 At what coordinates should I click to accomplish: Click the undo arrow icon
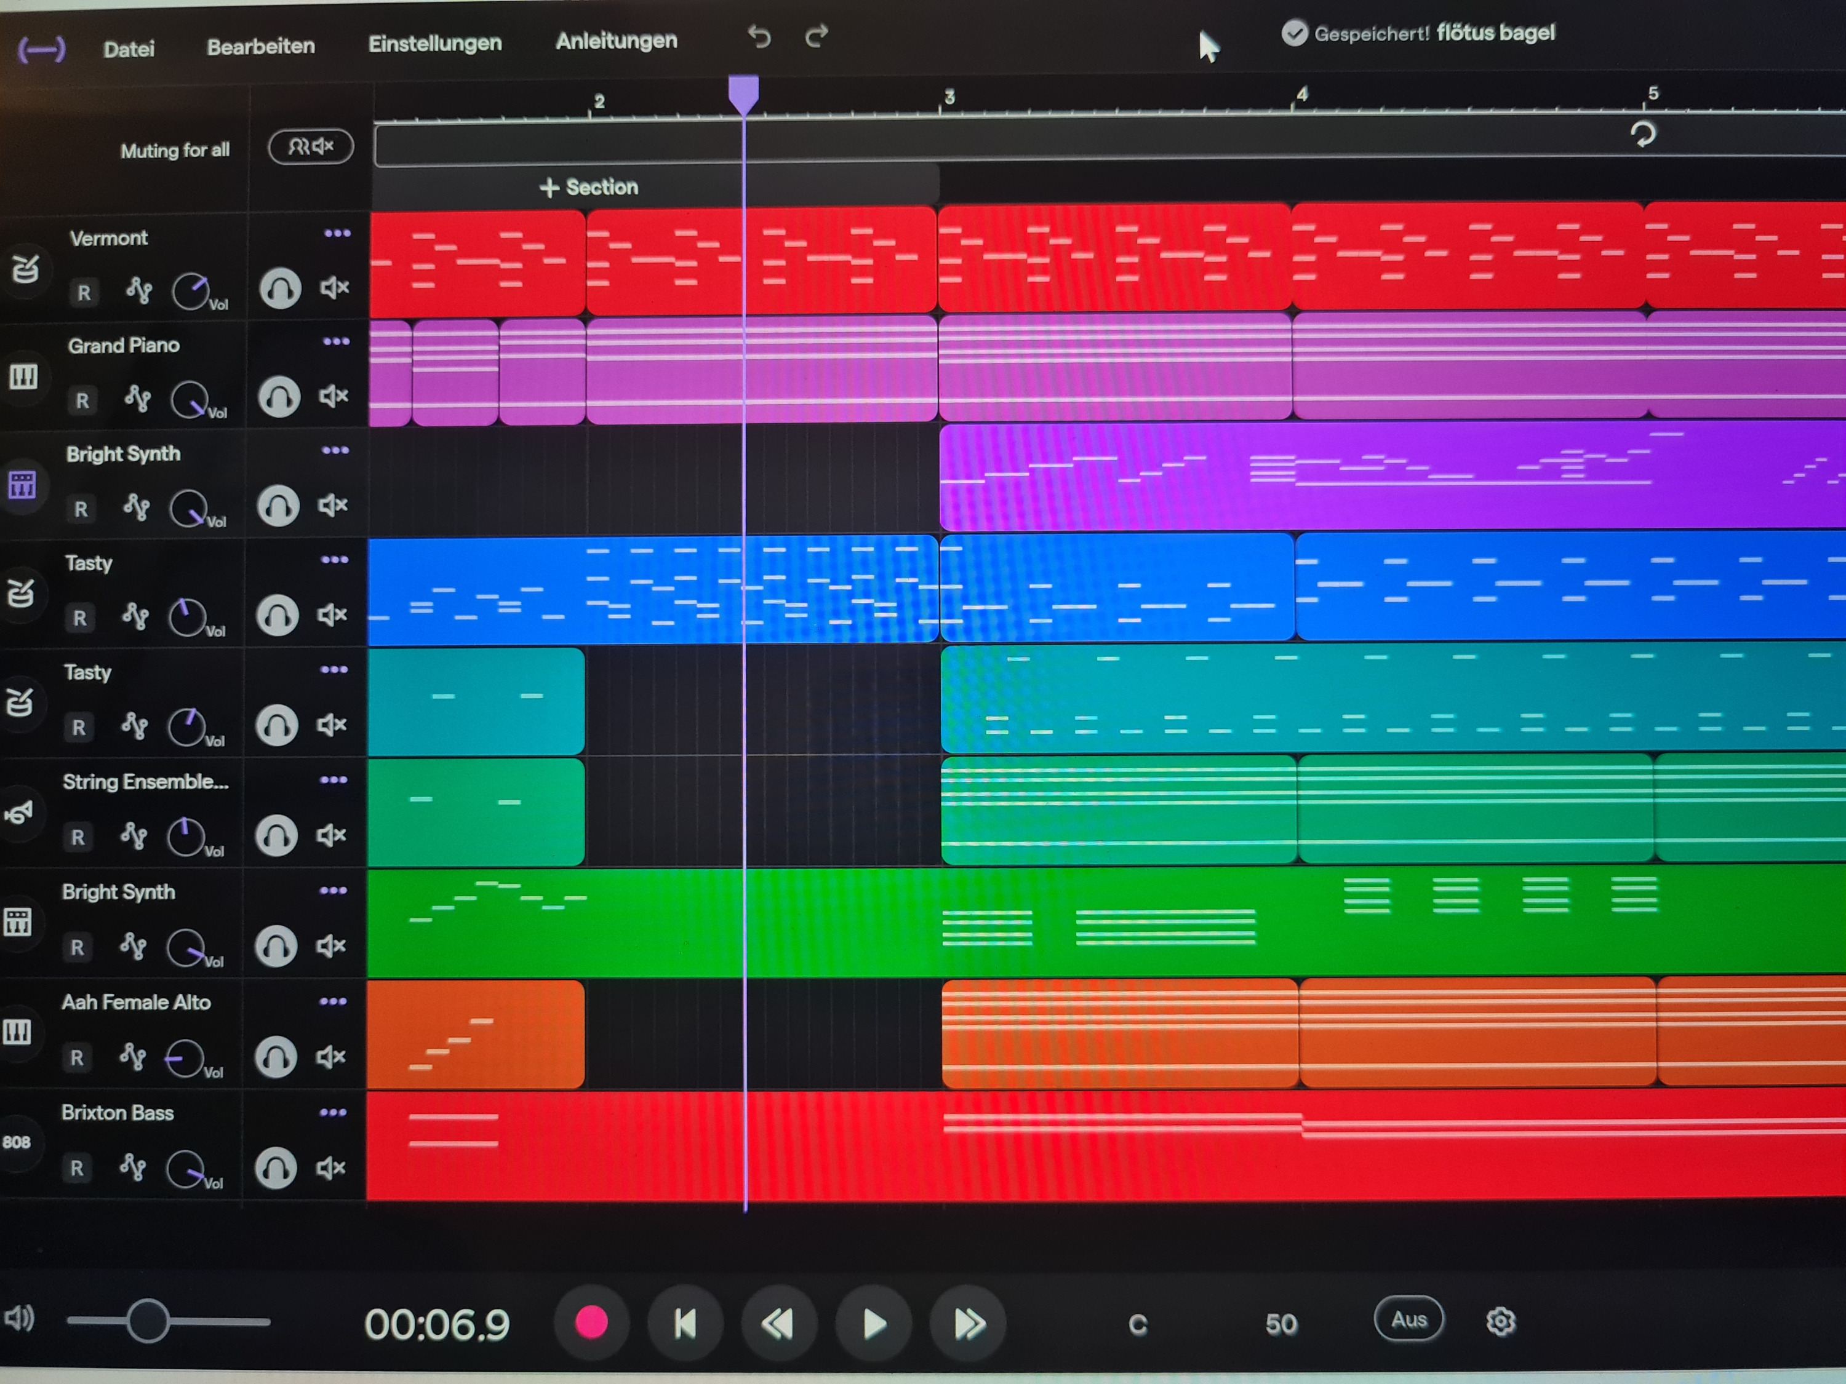coord(759,38)
